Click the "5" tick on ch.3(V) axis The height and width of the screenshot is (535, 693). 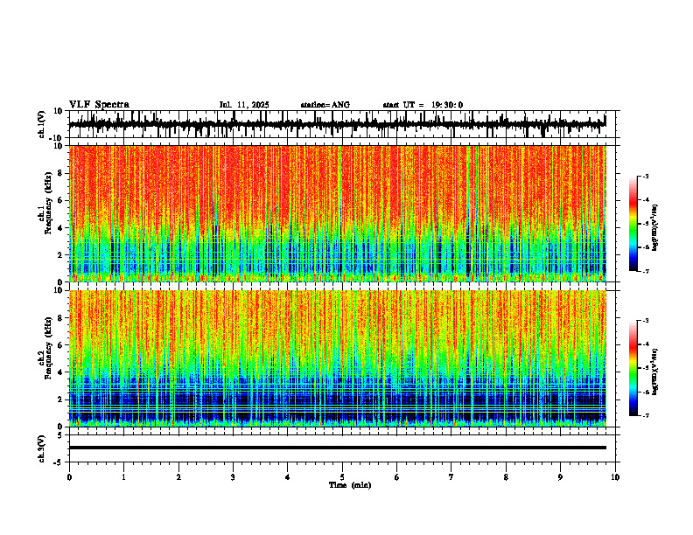[x=60, y=434]
